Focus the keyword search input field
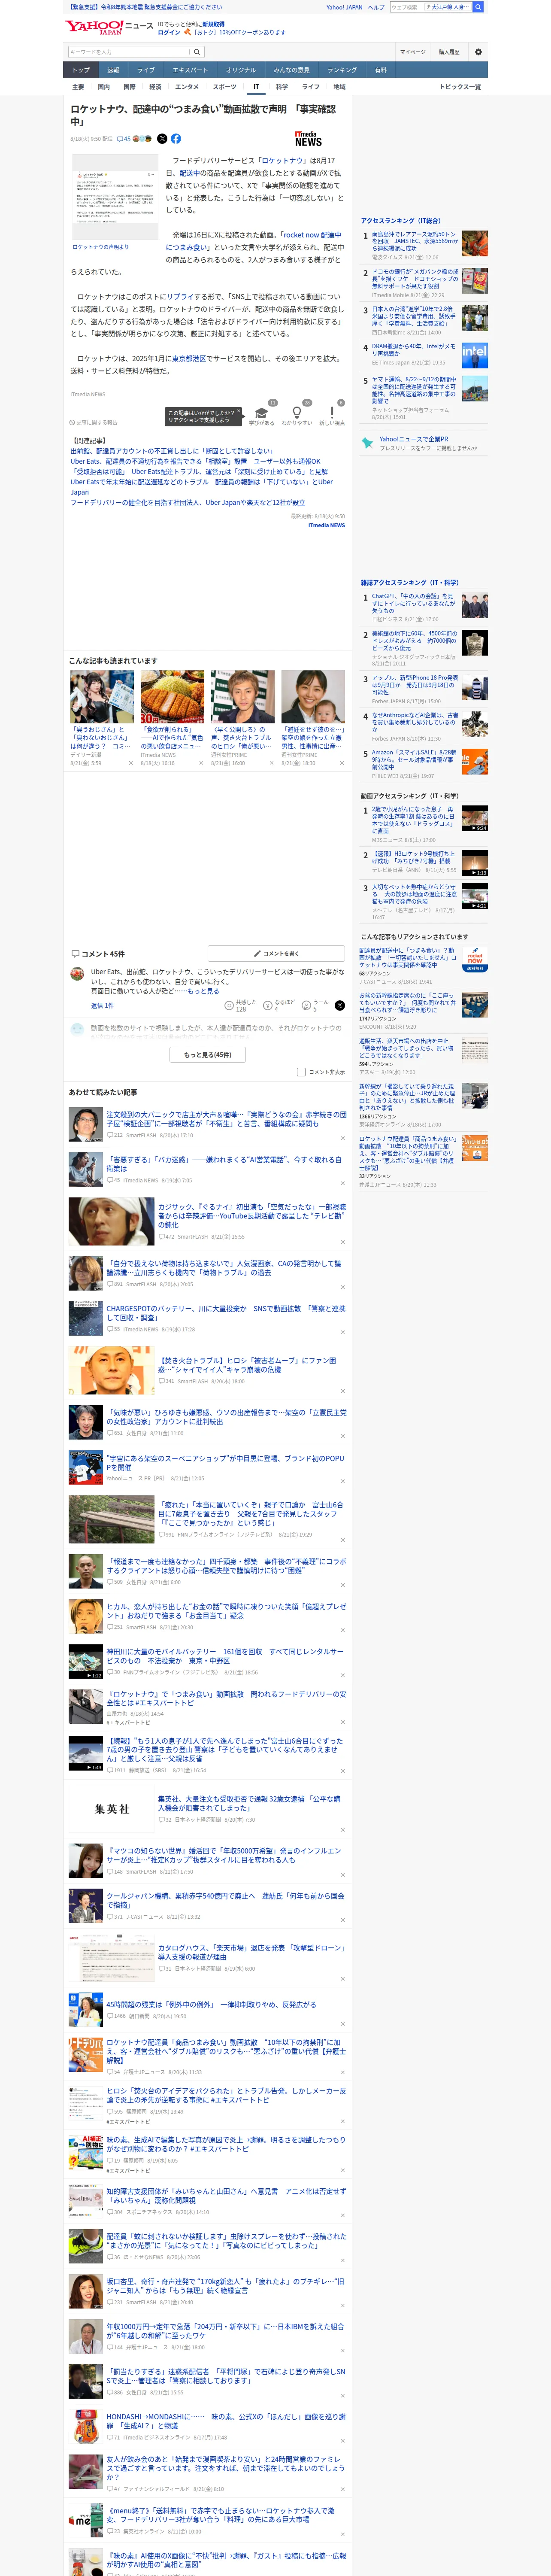Screen dimensions: 551x2576 [x=128, y=52]
